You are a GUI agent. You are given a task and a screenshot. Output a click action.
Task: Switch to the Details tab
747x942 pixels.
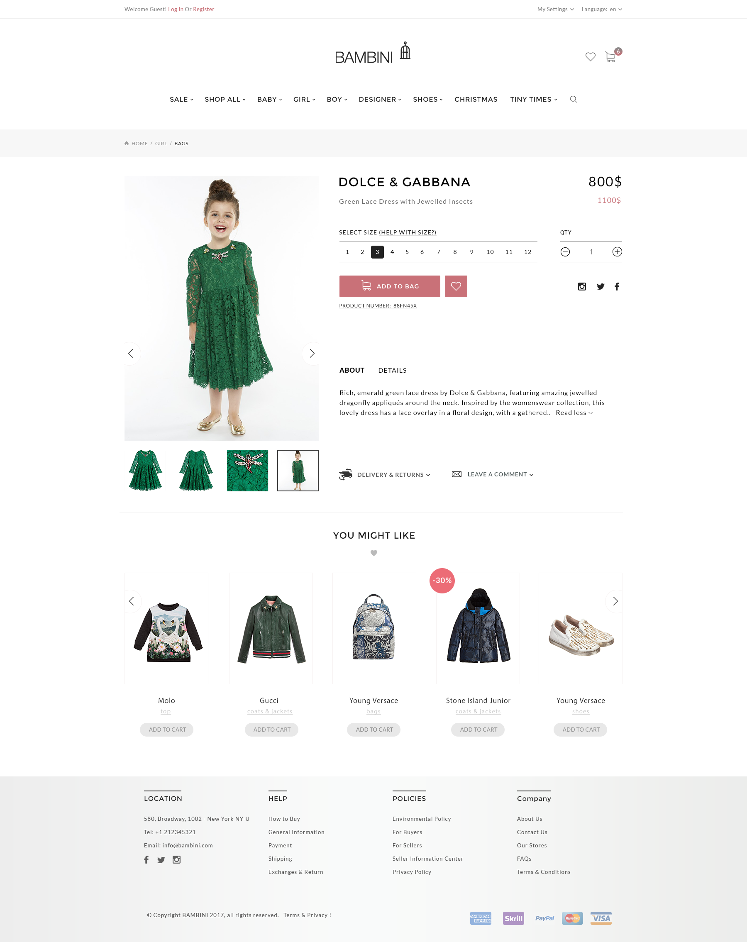point(392,371)
